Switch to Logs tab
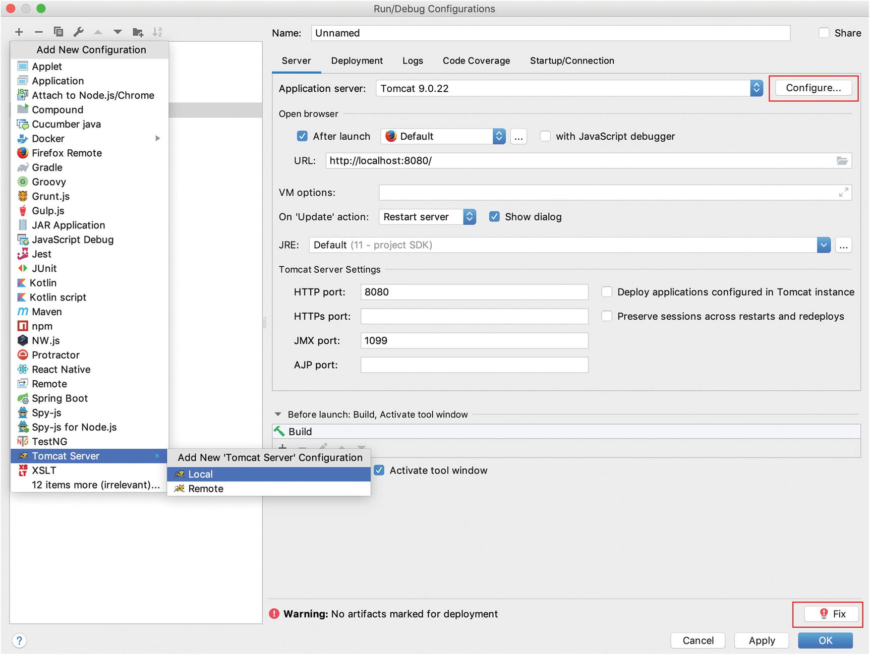 [x=413, y=61]
